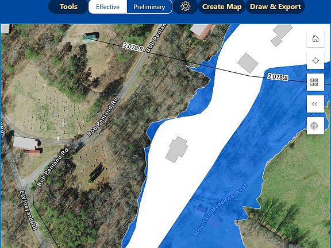Click the globe icon button
331x248 pixels.
[x=315, y=126]
